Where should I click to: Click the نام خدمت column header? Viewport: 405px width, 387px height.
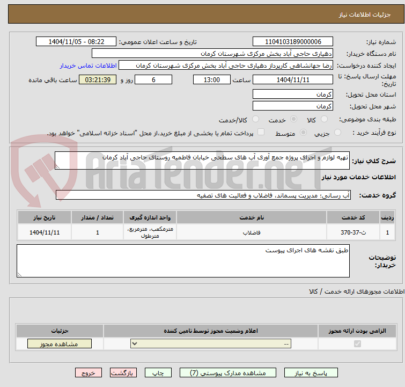pos(252,217)
